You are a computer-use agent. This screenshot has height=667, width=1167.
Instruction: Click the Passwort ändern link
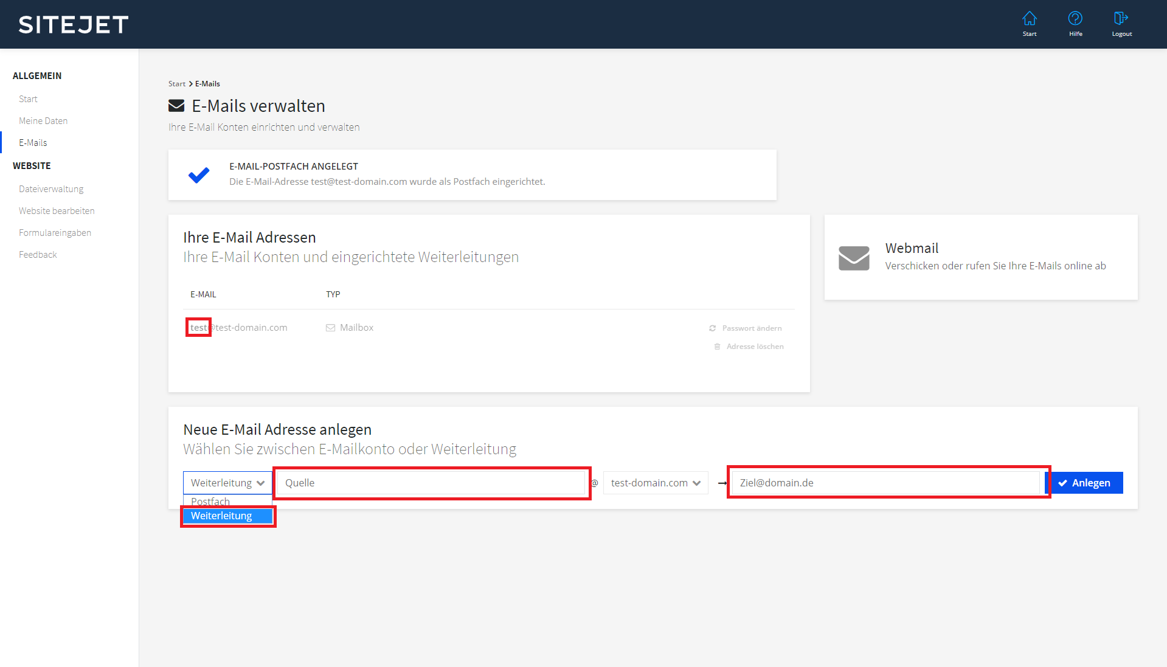coord(751,328)
